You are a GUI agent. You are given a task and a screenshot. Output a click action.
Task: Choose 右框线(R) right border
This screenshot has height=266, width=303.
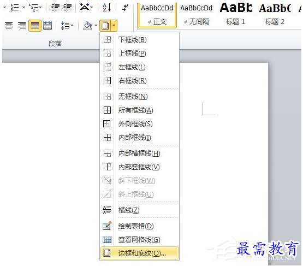[x=140, y=81]
